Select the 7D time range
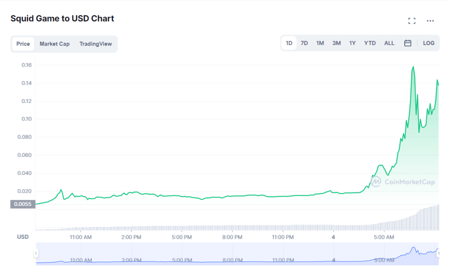The height and width of the screenshot is (269, 449). [x=304, y=43]
